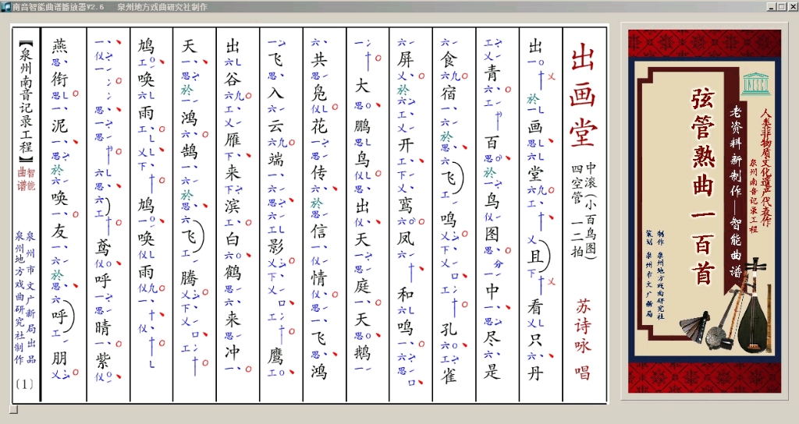Click the lyric character 鹏
The height and width of the screenshot is (424, 799).
coord(362,125)
